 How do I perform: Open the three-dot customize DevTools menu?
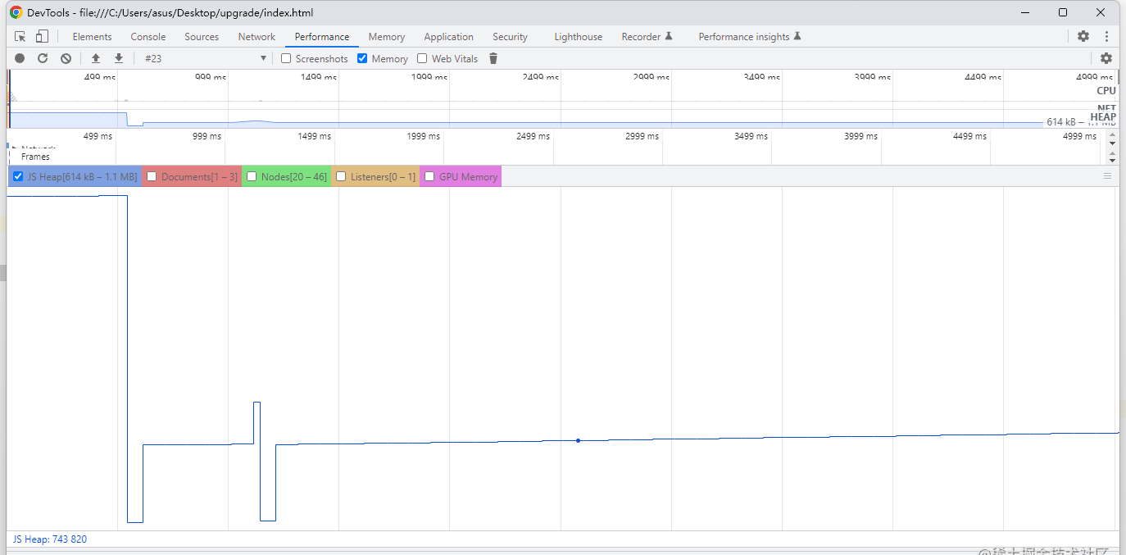coord(1106,37)
